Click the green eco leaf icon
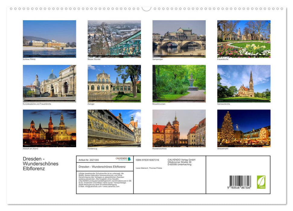Screen dimensions: 293x211 [x=261, y=182]
